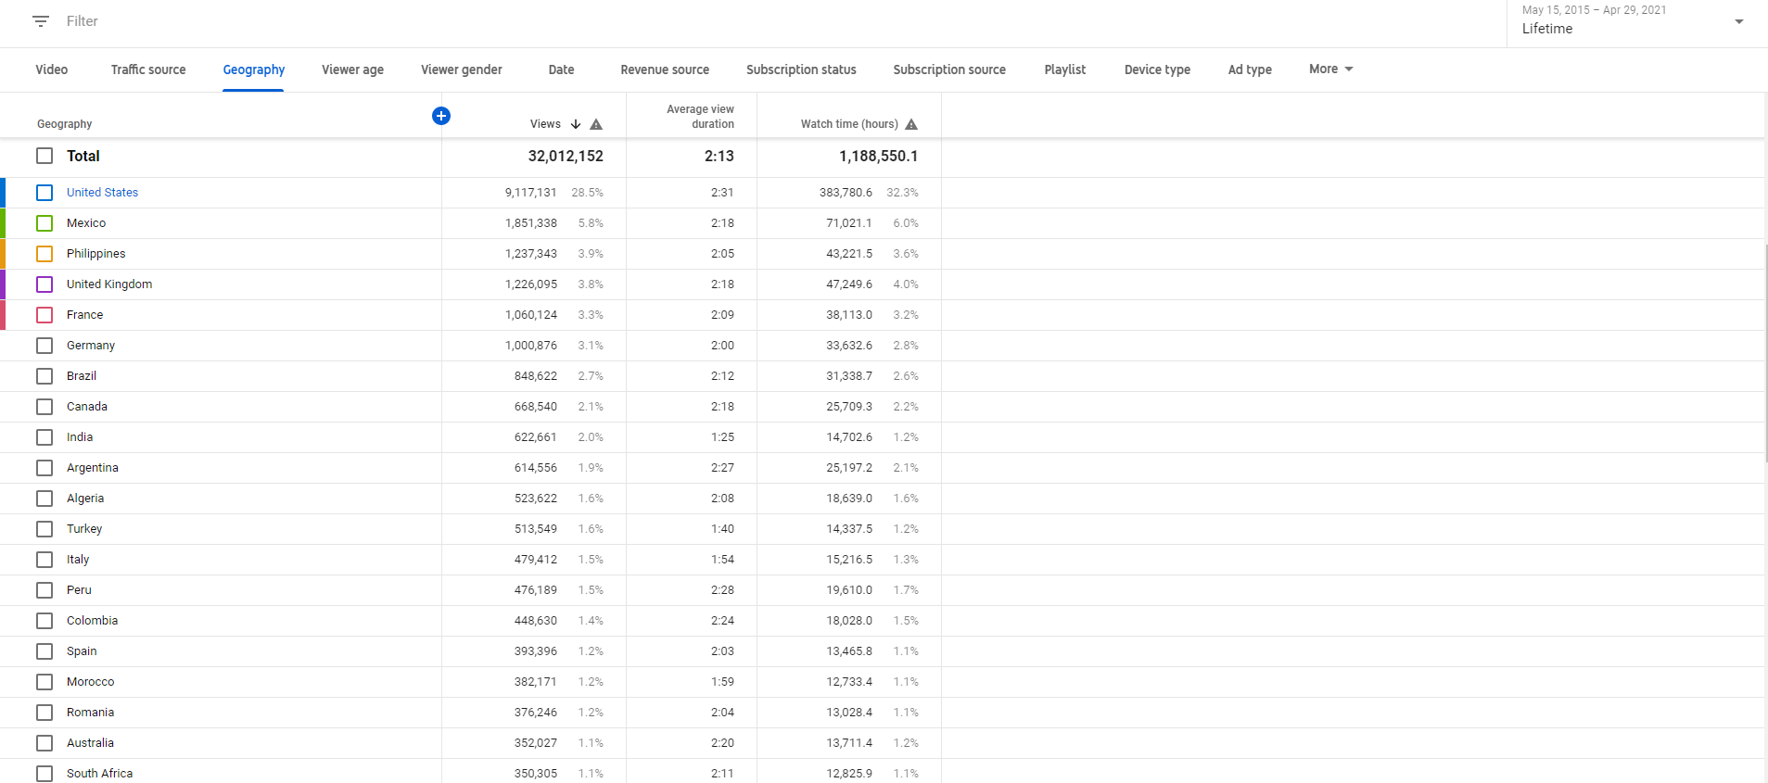Toggle the Total row checkbox
This screenshot has height=783, width=1768.
click(45, 156)
